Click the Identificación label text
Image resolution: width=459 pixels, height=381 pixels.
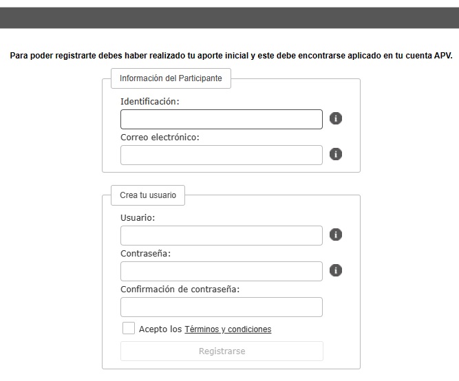pyautogui.click(x=149, y=102)
